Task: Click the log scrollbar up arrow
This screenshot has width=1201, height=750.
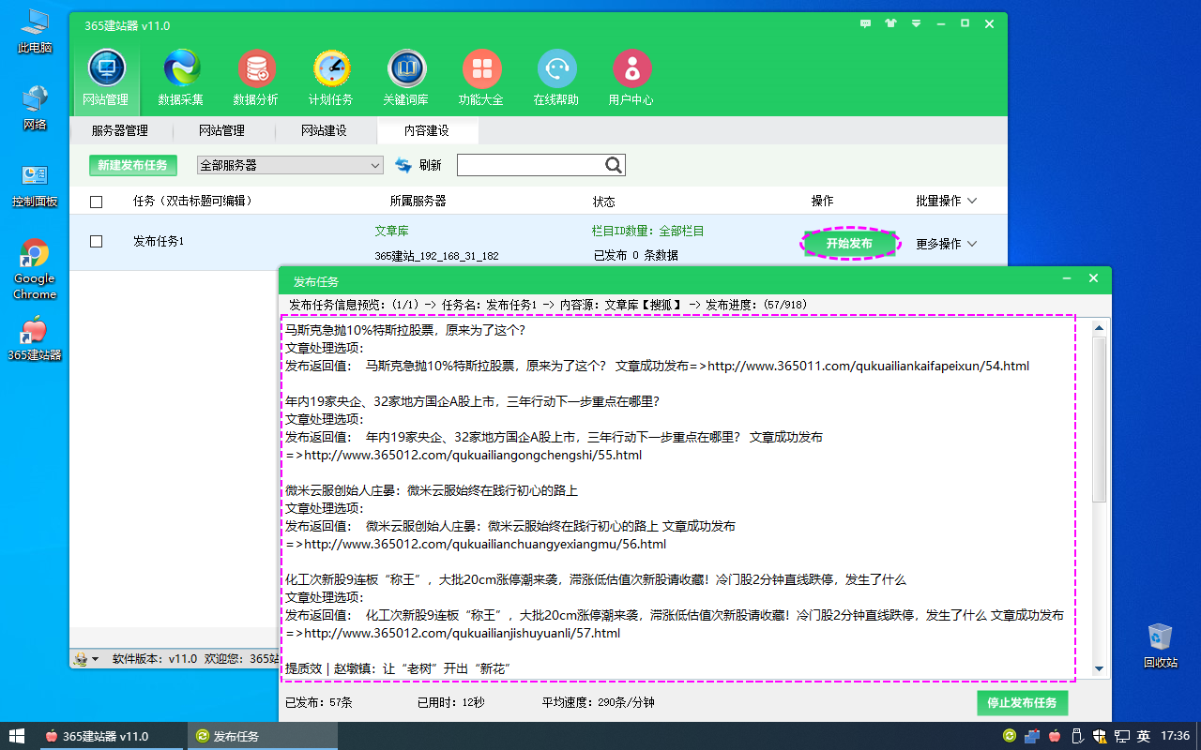Action: pyautogui.click(x=1100, y=326)
